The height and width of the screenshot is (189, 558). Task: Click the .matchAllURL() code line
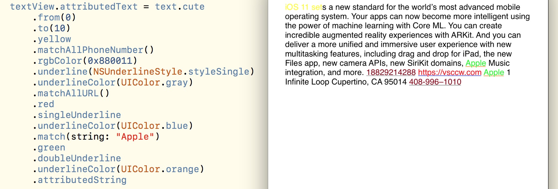coord(71,93)
